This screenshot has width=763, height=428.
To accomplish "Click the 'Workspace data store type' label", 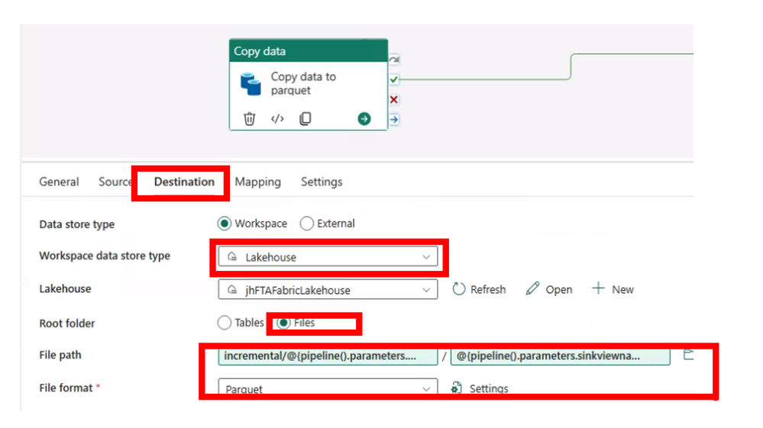I will point(105,256).
